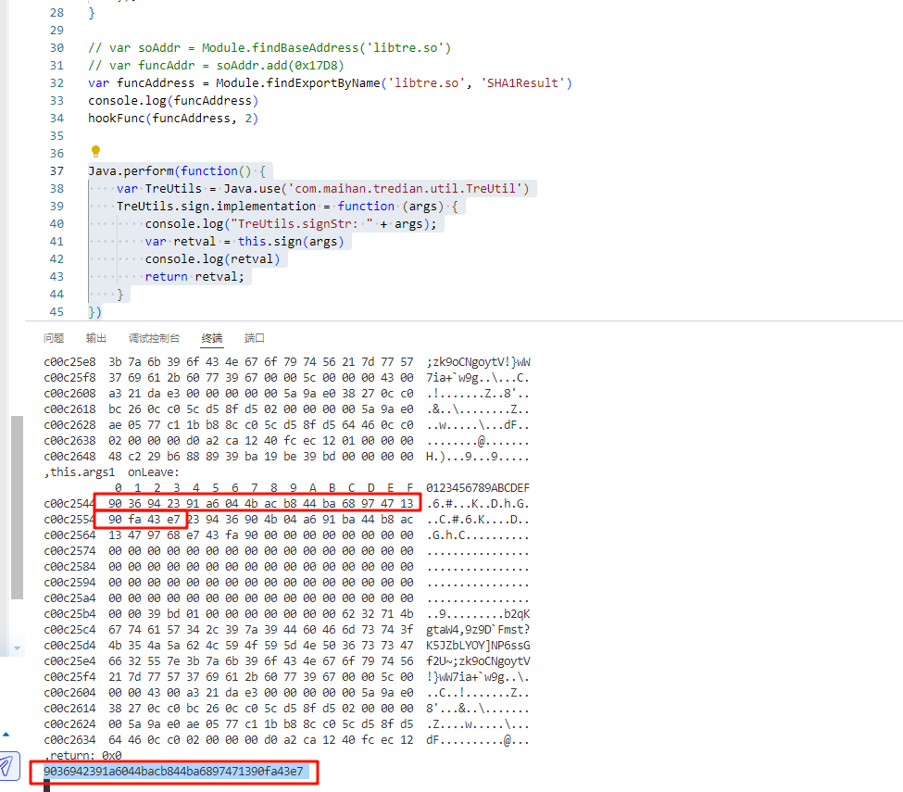Viewport: 903px width, 792px height.
Task: Select the 调试控制台 debug console tab
Action: pyautogui.click(x=154, y=338)
